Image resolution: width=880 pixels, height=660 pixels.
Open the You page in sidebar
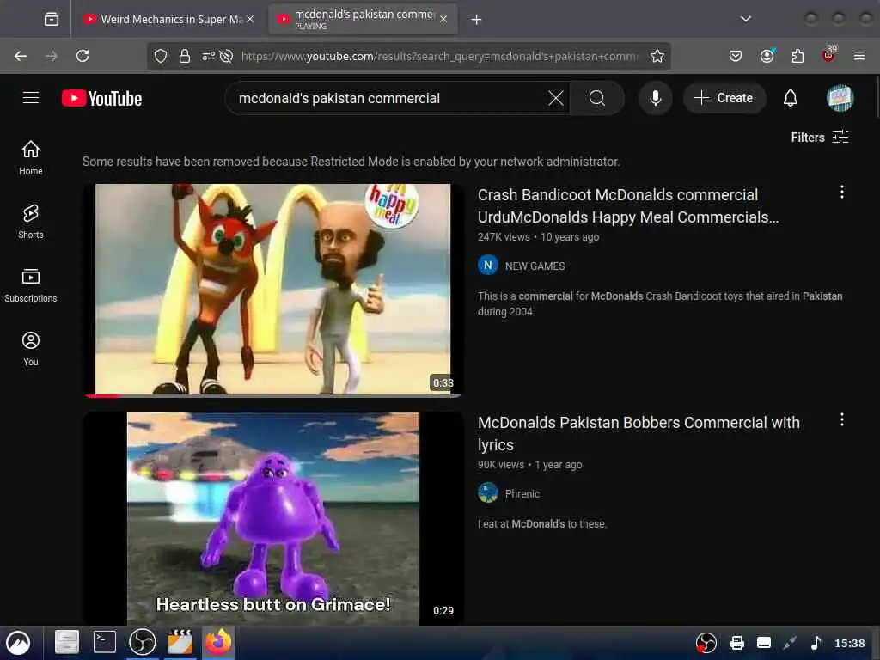tap(31, 349)
